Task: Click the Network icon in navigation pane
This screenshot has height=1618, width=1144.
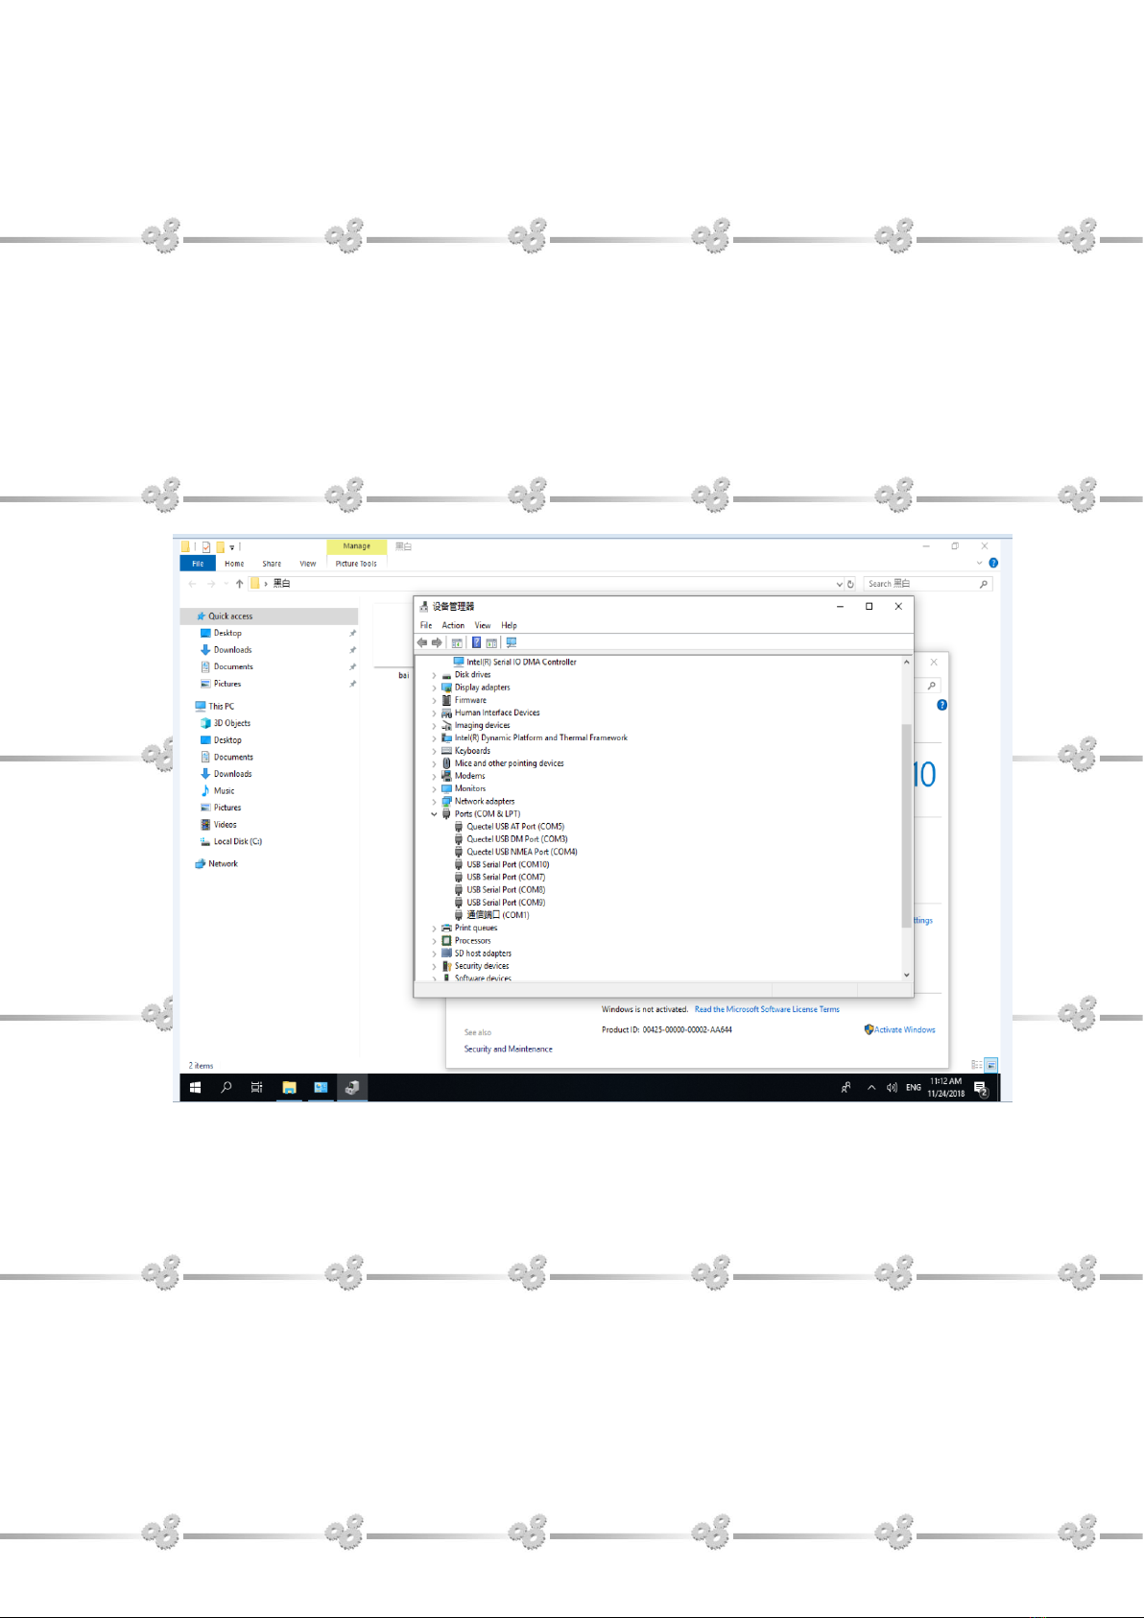Action: click(201, 863)
